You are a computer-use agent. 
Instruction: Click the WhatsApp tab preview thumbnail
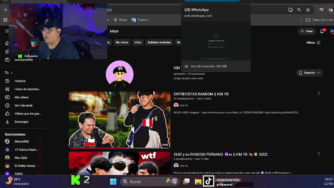click(216, 41)
